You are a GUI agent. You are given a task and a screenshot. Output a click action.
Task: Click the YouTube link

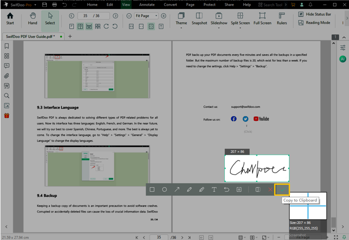(x=261, y=119)
